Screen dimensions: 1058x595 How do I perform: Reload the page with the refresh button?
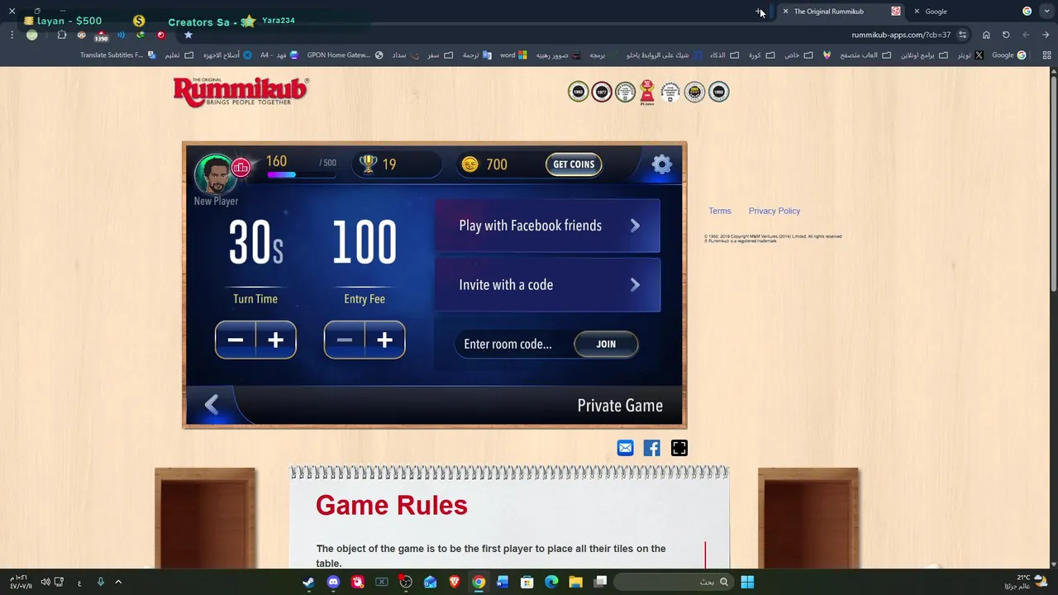(x=1006, y=35)
